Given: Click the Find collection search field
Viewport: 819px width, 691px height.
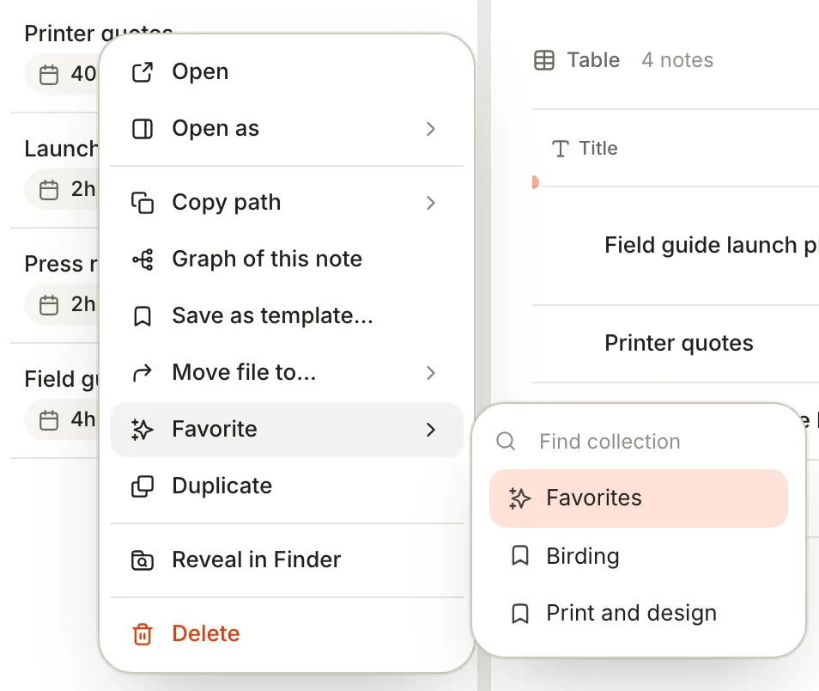Looking at the screenshot, I should click(x=638, y=442).
